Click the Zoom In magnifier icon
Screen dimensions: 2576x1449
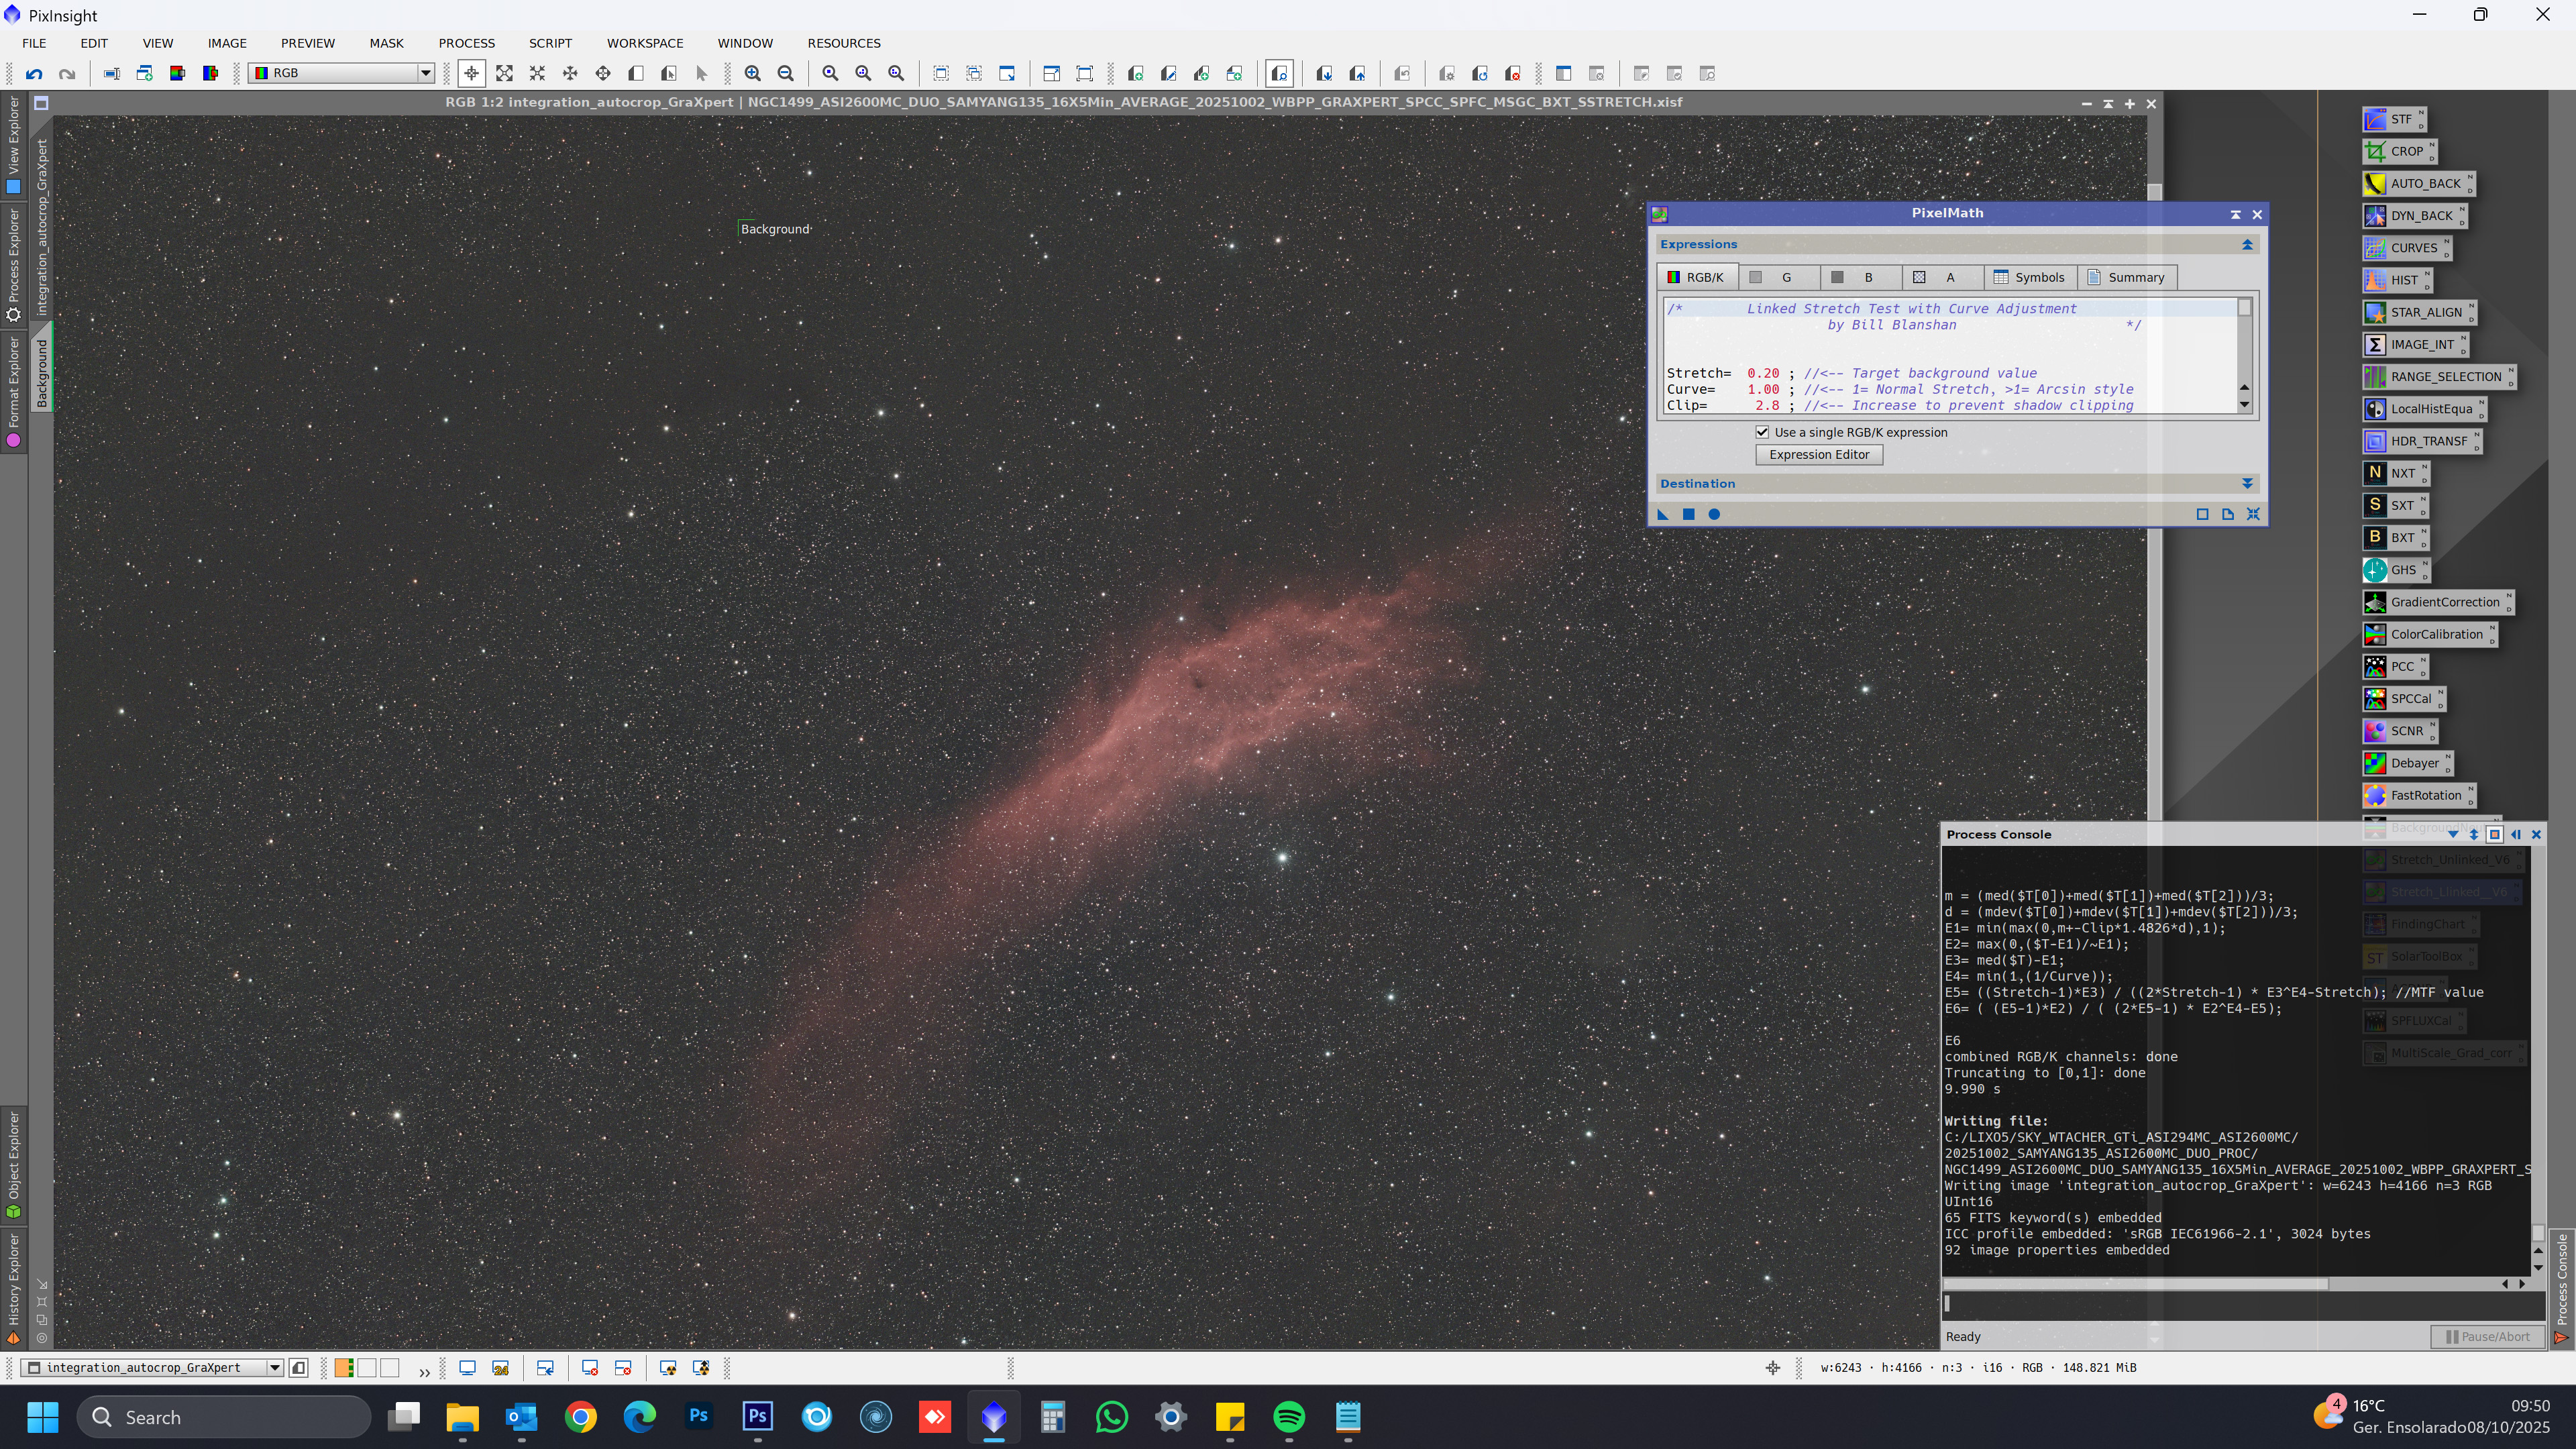click(x=752, y=73)
